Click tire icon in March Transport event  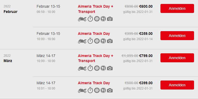pos(97,68)
